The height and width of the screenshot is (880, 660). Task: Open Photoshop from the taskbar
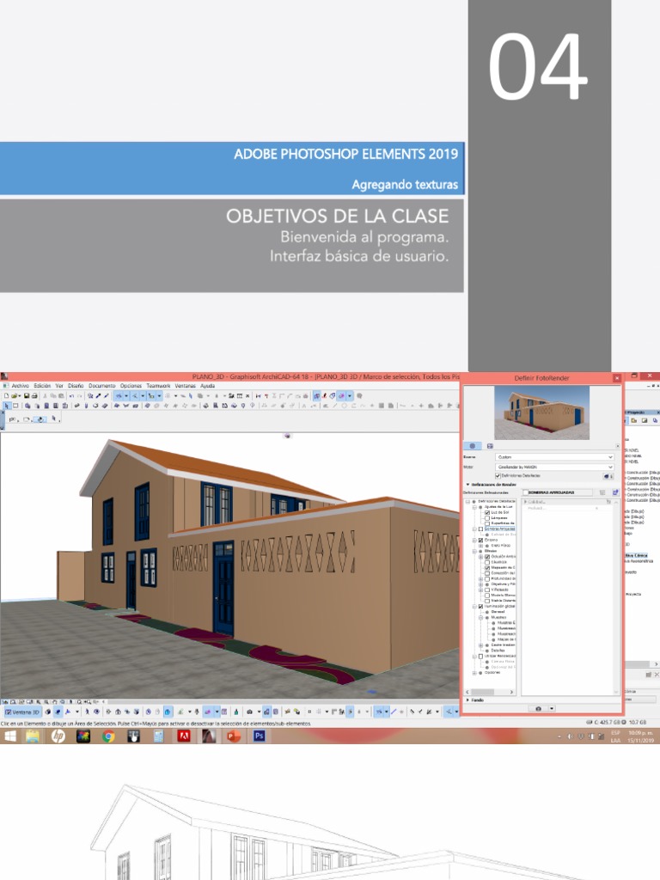259,736
